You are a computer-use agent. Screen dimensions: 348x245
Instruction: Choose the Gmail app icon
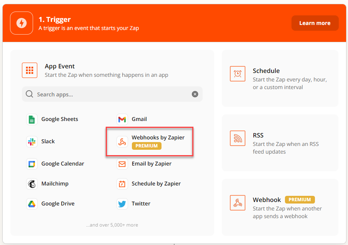(122, 119)
